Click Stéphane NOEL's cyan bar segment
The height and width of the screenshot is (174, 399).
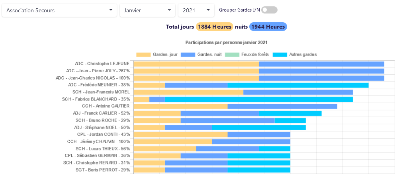[259, 128]
